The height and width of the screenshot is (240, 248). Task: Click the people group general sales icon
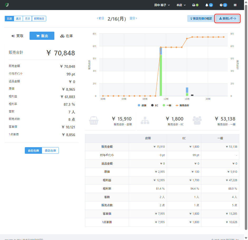tap(197, 121)
